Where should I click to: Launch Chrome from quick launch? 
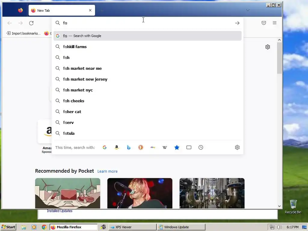[x=44, y=227]
